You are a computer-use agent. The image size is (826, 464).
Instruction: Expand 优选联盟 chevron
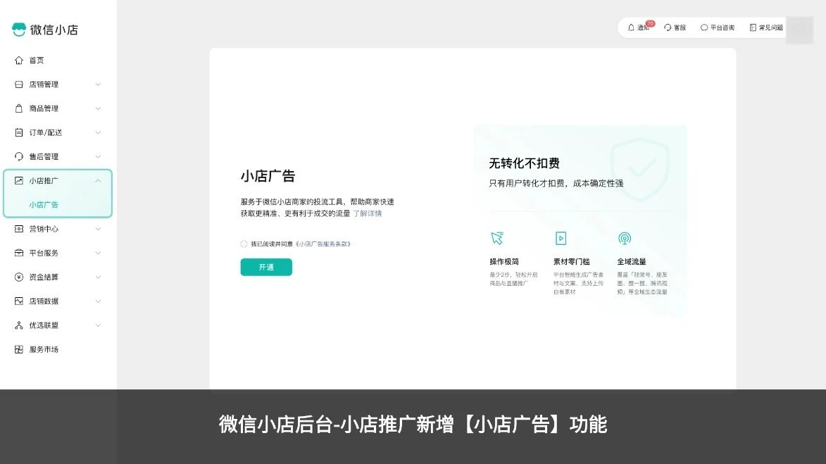pyautogui.click(x=98, y=325)
